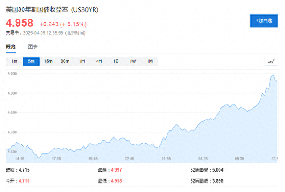The height and width of the screenshot is (192, 285).
Task: Click the 昨收 value 4.715
Action: (24, 170)
